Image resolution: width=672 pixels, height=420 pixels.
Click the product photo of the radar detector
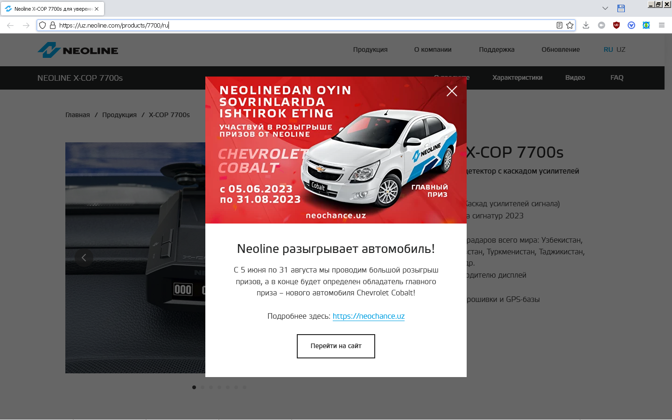tap(135, 258)
